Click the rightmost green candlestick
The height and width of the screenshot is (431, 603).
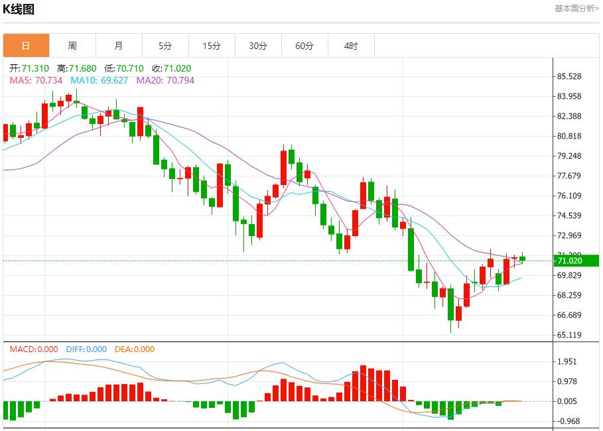point(522,258)
